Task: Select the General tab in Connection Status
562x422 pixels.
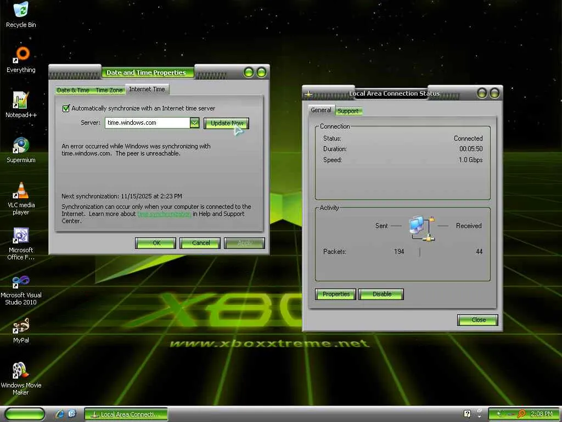Action: pyautogui.click(x=321, y=110)
